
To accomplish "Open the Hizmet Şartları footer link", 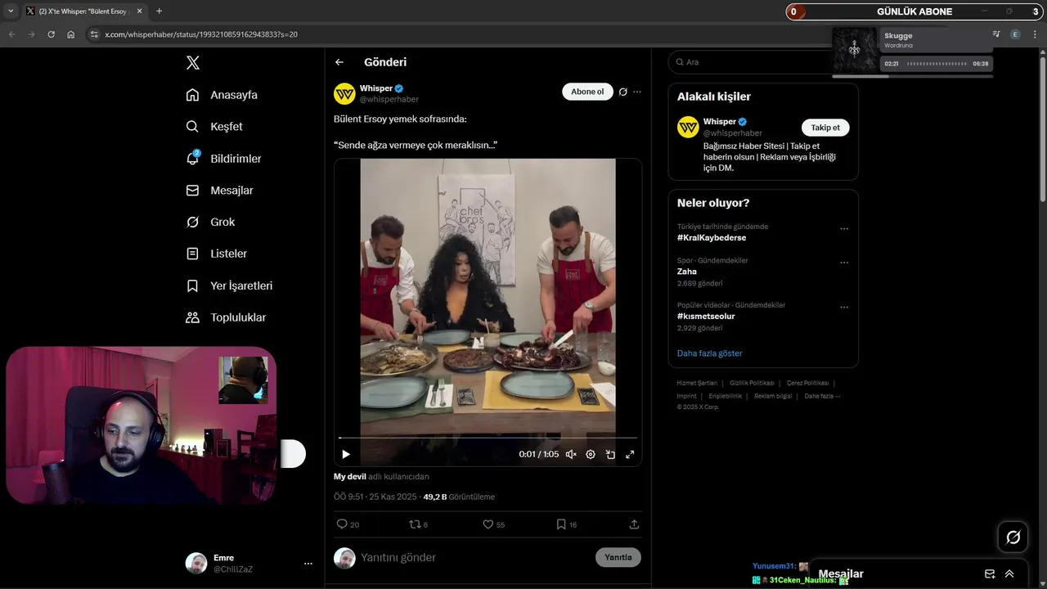I will click(x=697, y=383).
